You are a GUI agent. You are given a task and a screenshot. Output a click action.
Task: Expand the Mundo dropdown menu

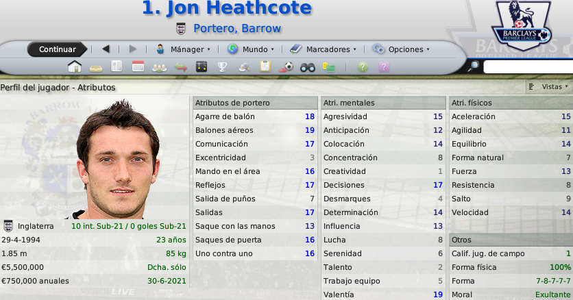[251, 49]
